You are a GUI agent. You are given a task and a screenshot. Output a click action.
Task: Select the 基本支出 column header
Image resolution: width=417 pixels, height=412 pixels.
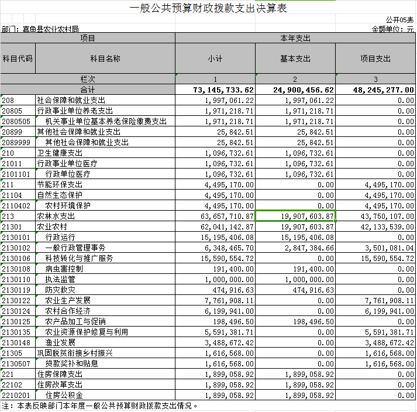295,59
